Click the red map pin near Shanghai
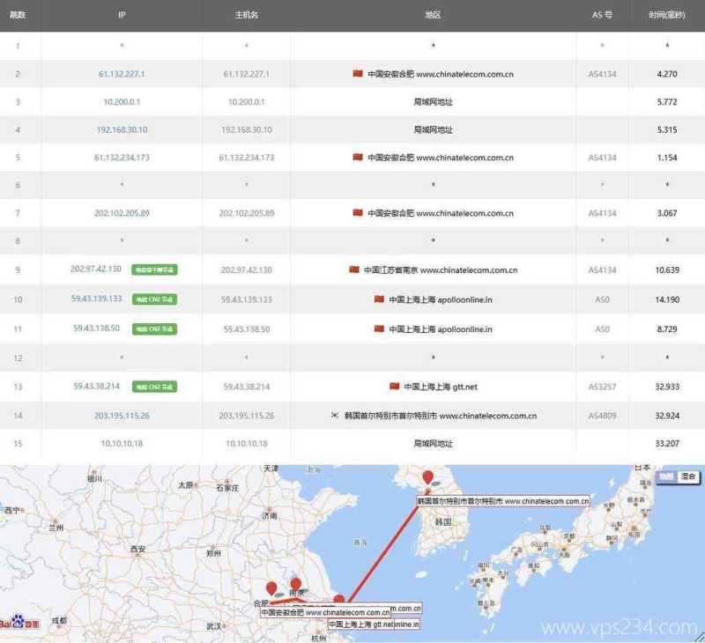The height and width of the screenshot is (643, 705). click(x=338, y=601)
